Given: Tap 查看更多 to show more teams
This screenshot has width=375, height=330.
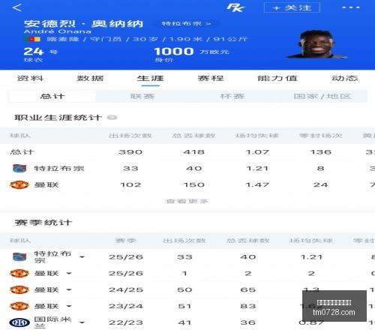Looking at the screenshot, I should [x=187, y=201].
